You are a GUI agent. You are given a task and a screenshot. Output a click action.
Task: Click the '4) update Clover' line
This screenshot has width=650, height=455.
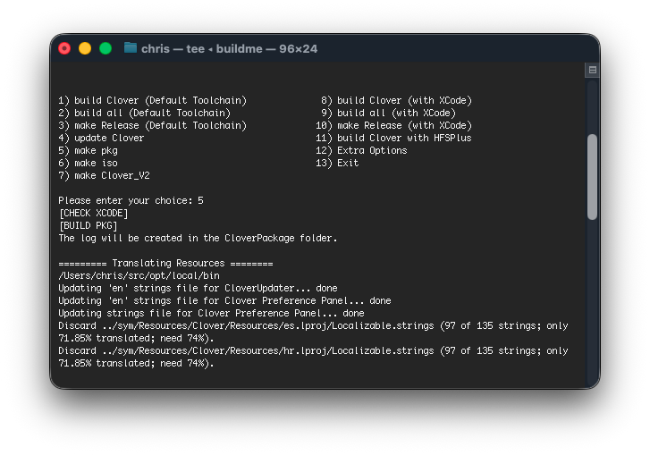click(101, 138)
